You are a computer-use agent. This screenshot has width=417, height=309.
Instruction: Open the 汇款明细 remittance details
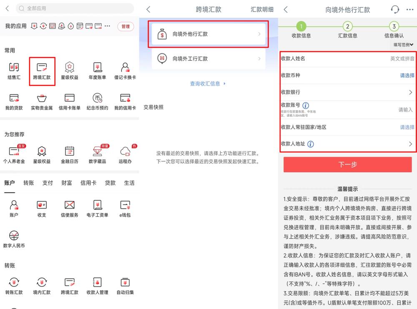point(262,9)
